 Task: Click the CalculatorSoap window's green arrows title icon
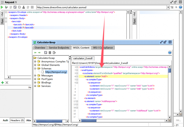tap(35, 42)
